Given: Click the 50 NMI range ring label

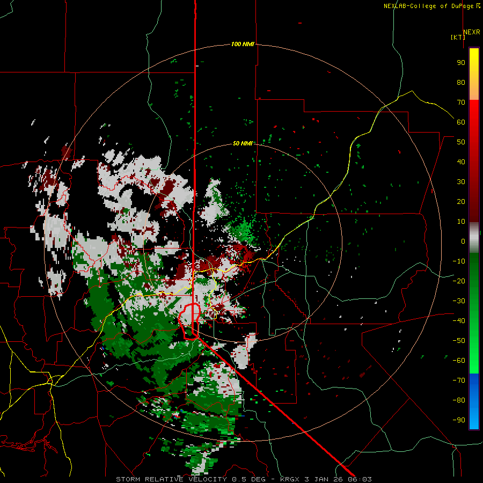Looking at the screenshot, I should coord(243,143).
